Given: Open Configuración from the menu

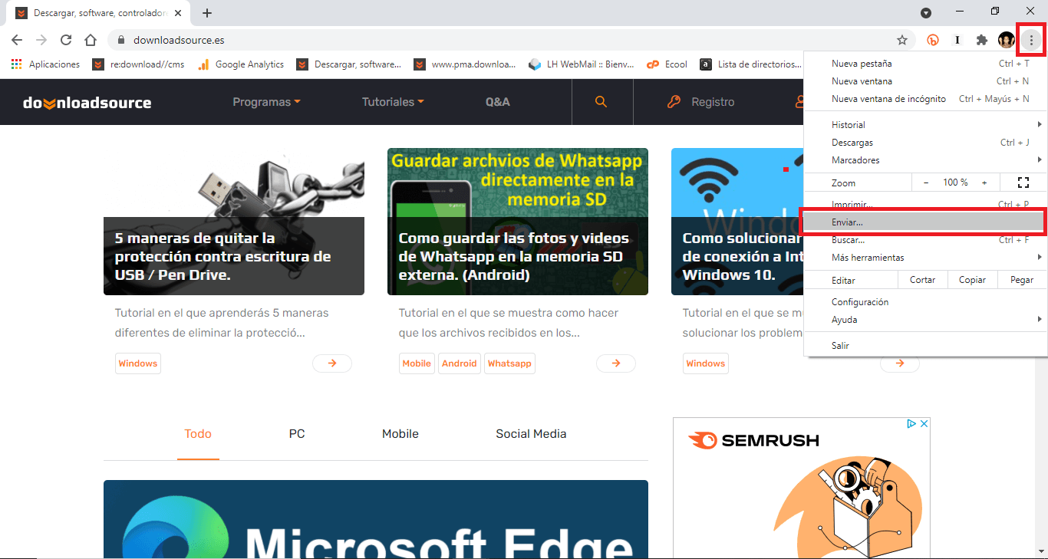Looking at the screenshot, I should click(x=925, y=302).
